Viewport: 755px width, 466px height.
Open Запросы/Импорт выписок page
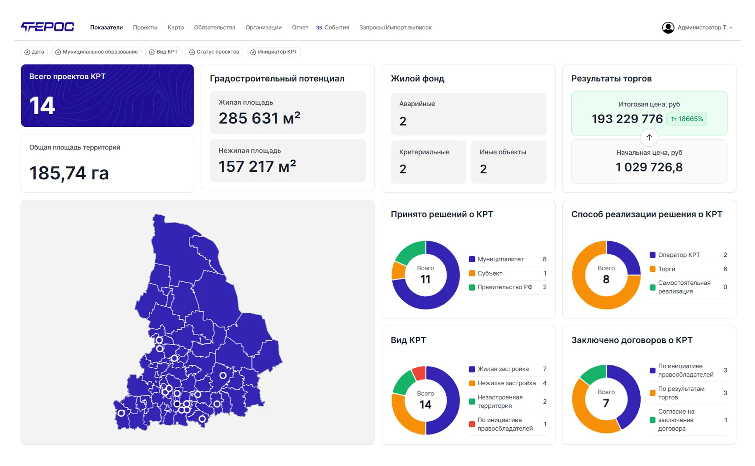pos(395,28)
